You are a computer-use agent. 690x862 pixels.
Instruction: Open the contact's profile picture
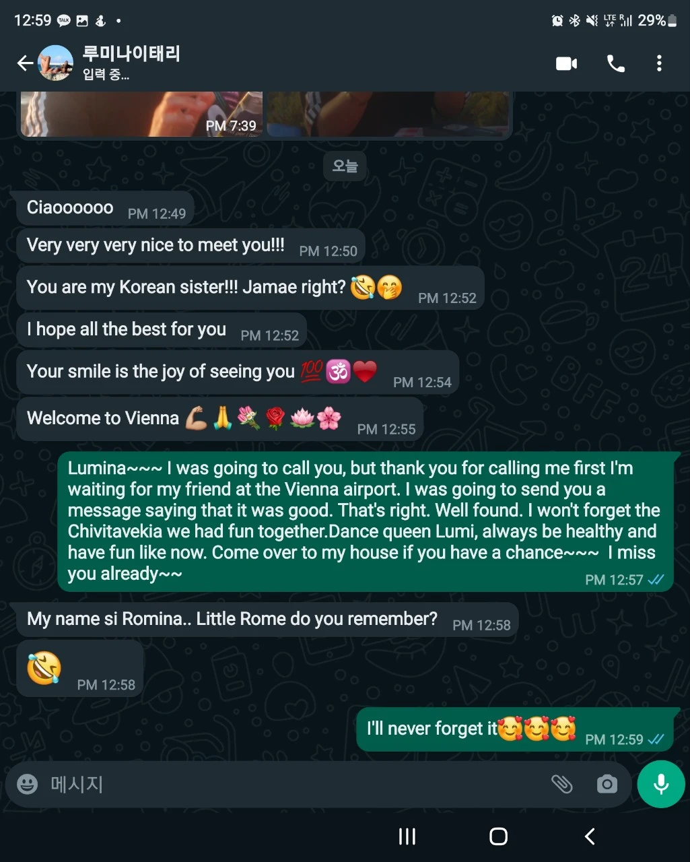(55, 63)
